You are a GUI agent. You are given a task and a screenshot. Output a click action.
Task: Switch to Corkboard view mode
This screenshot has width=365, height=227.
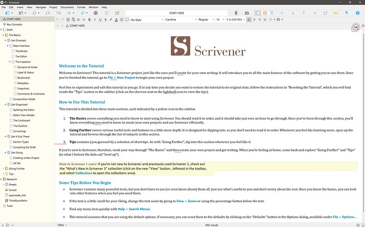point(265,13)
